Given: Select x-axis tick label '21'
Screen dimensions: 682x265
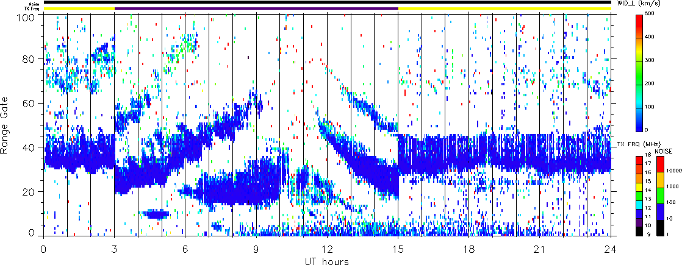Looking at the screenshot, I should pos(540,249).
